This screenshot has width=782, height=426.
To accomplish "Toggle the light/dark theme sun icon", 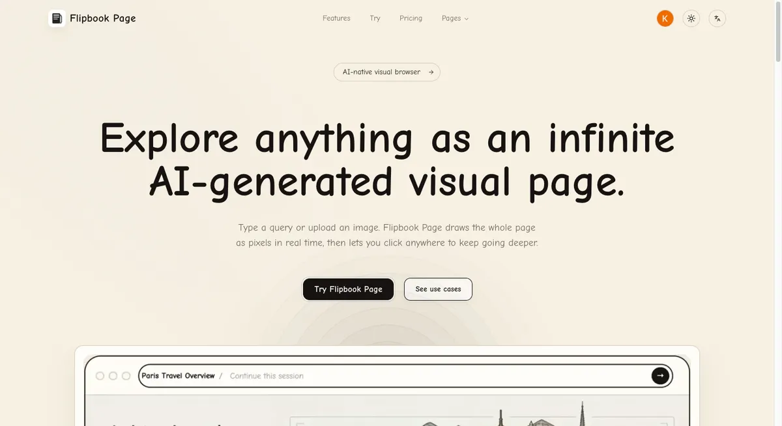I will (x=691, y=18).
